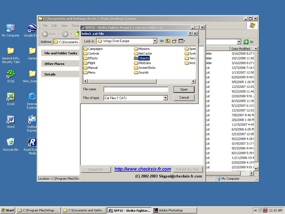Expand the Explorer address bar dropdown
Screen dimensions: 285x214
pos(239,42)
